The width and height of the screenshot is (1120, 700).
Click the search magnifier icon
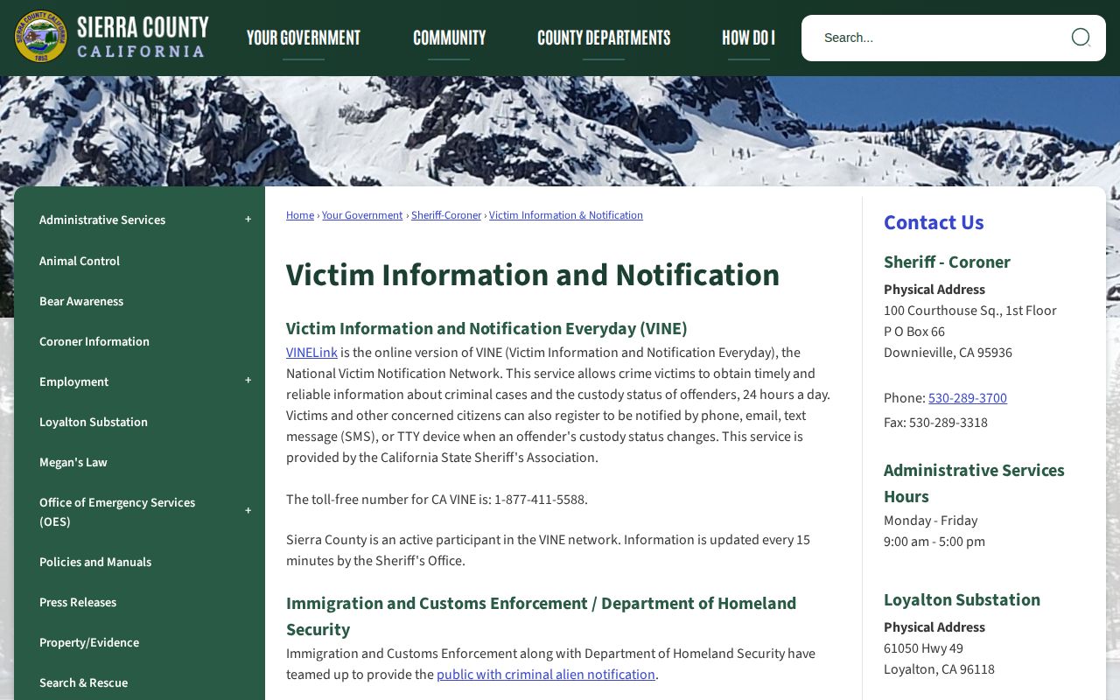click(1081, 37)
